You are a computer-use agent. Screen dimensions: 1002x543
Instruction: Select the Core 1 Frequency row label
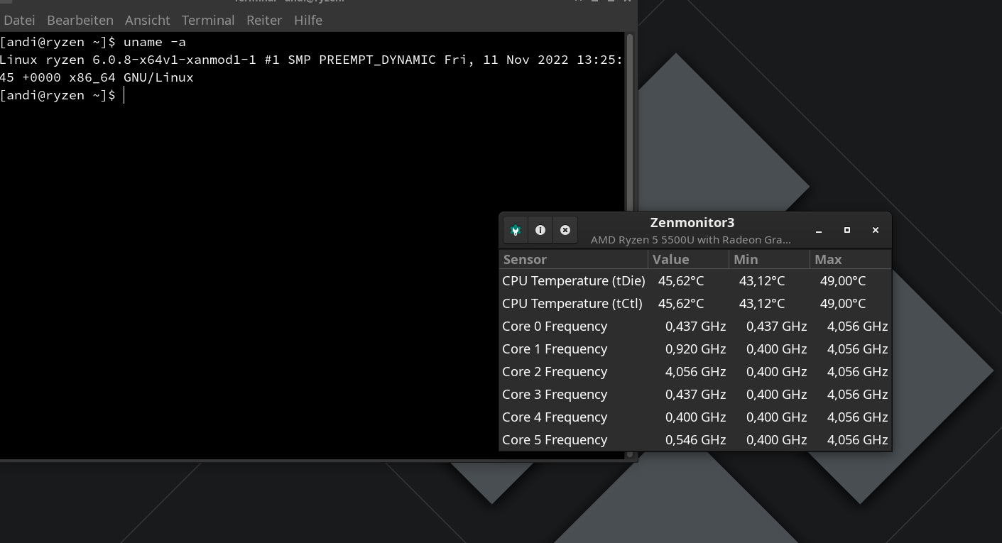coord(555,349)
